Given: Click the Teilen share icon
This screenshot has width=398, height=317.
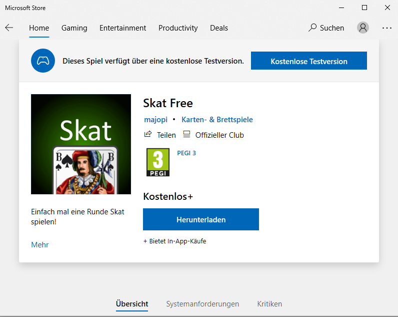Looking at the screenshot, I should pyautogui.click(x=148, y=135).
